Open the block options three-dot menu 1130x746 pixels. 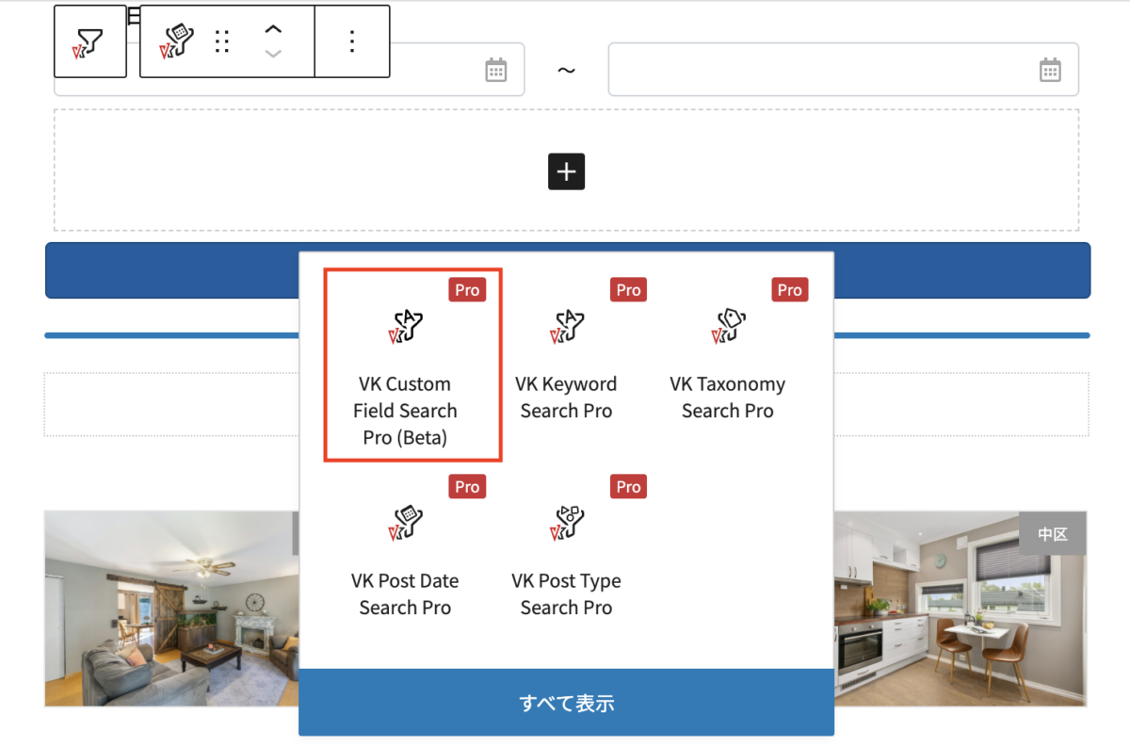pyautogui.click(x=351, y=41)
